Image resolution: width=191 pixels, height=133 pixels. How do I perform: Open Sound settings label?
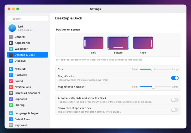tap(19, 81)
